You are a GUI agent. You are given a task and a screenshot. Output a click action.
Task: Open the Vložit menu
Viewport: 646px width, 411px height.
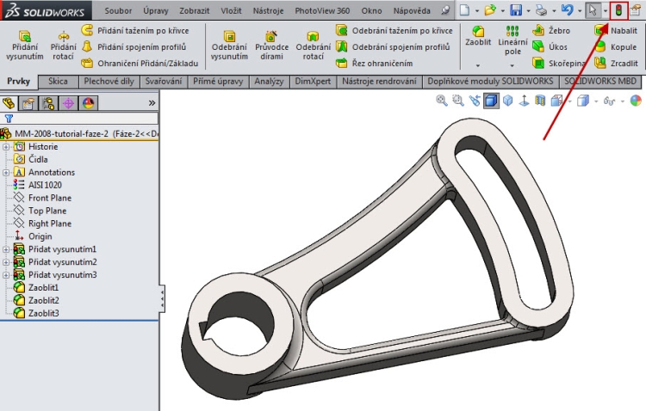(x=231, y=10)
